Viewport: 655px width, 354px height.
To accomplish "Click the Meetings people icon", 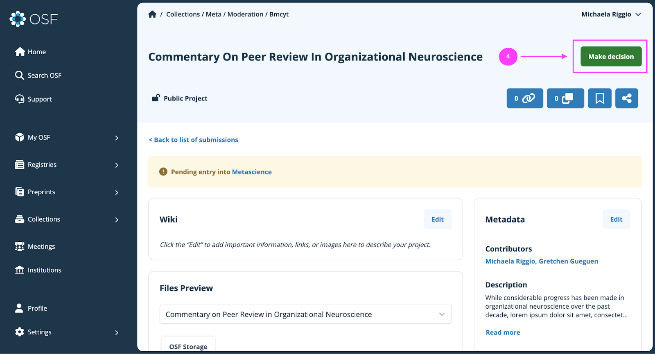I will click(19, 246).
